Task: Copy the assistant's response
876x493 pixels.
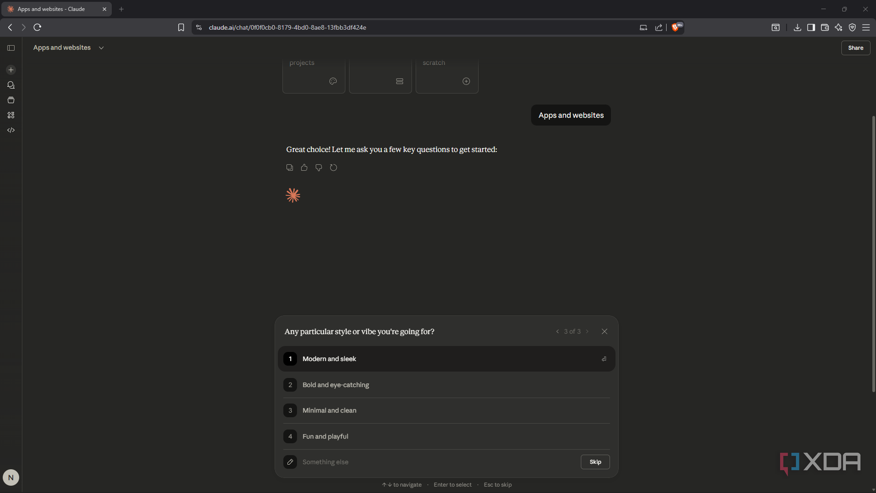Action: (x=290, y=168)
